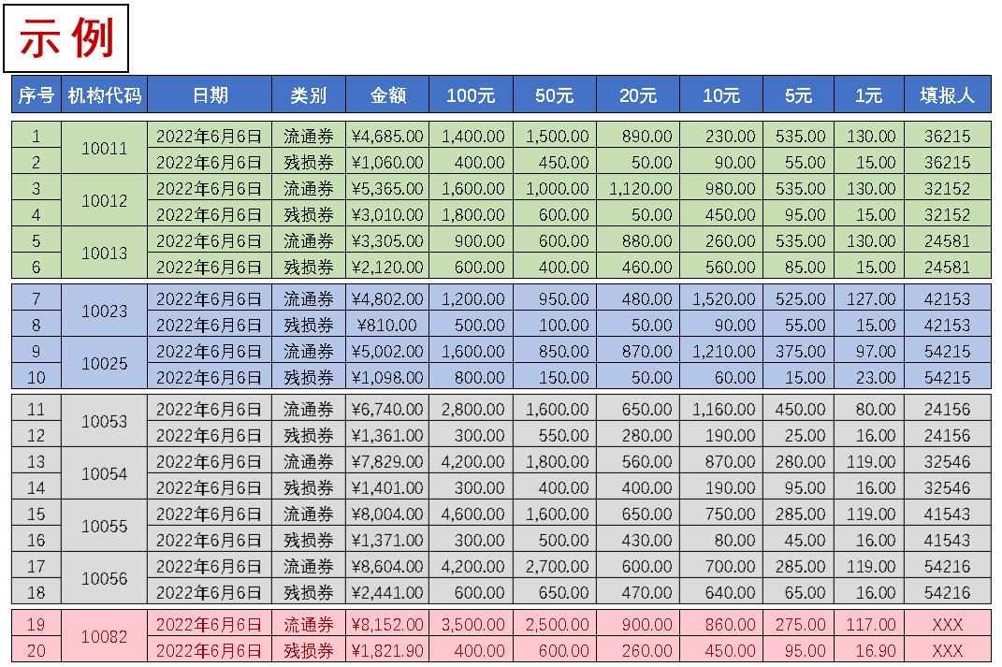This screenshot has height=667, width=1002.
Task: Select the 97.00 cell in row 9
Action: [x=869, y=352]
